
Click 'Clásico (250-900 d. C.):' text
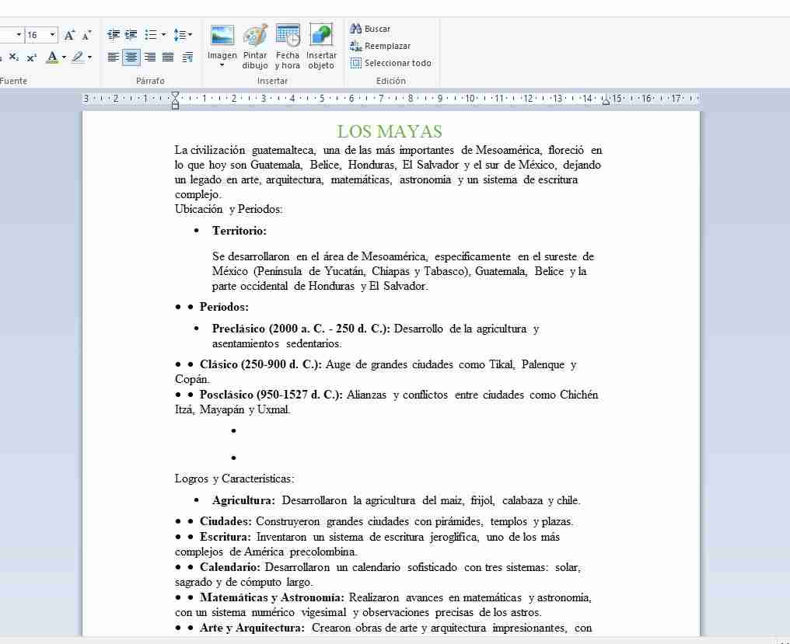260,364
